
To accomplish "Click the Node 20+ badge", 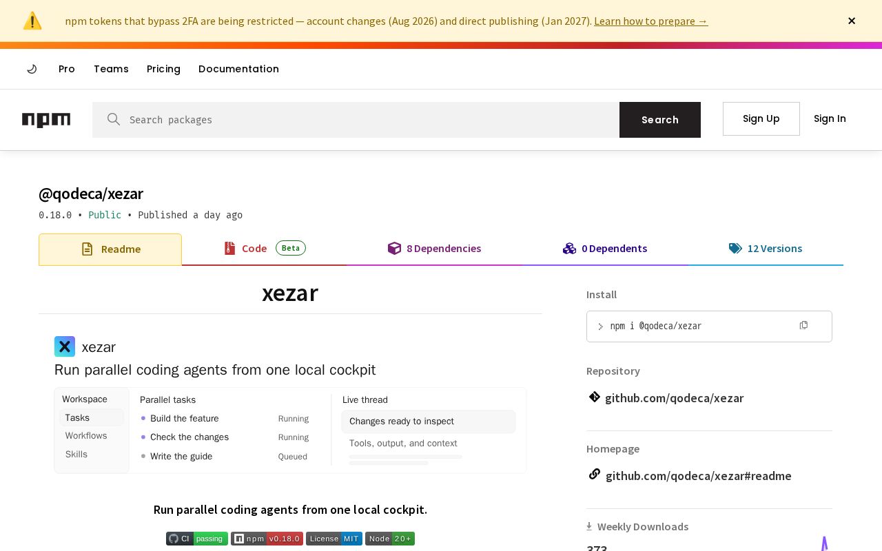I will (390, 539).
